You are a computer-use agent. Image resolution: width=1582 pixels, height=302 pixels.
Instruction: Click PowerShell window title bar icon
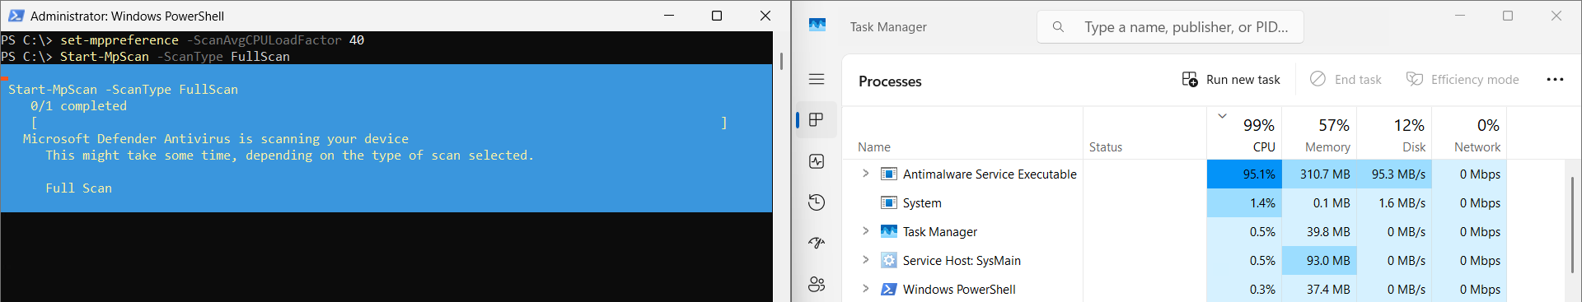pyautogui.click(x=16, y=16)
